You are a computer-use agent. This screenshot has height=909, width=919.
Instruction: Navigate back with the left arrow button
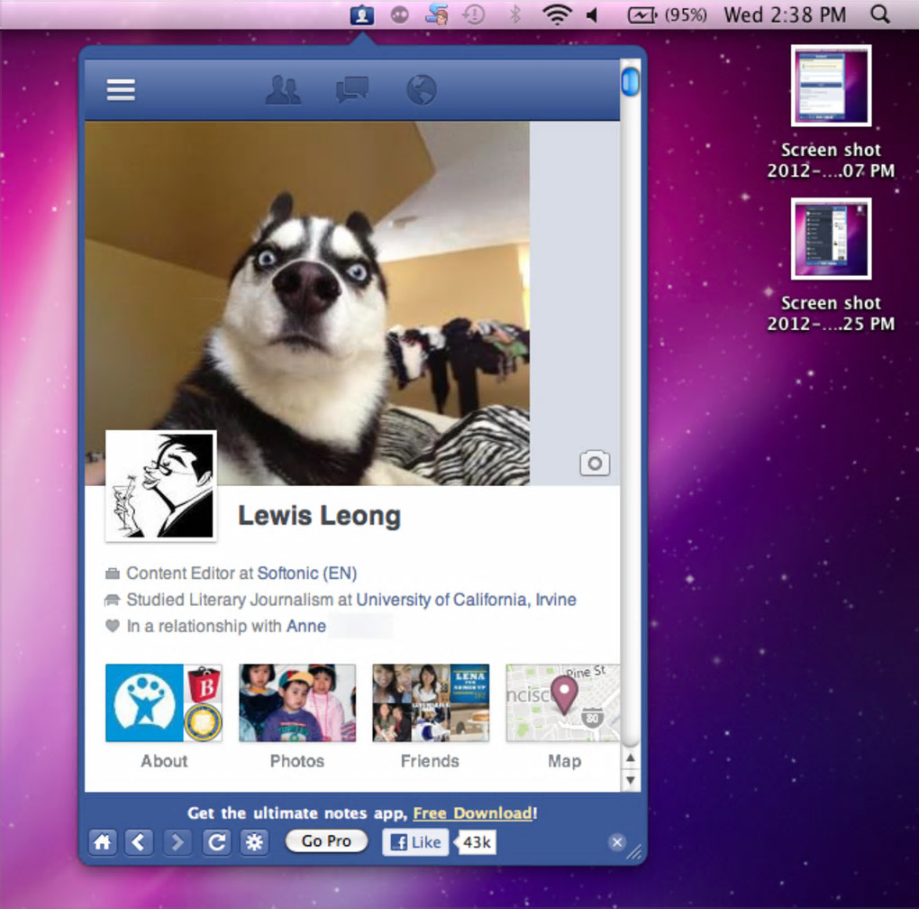(139, 842)
